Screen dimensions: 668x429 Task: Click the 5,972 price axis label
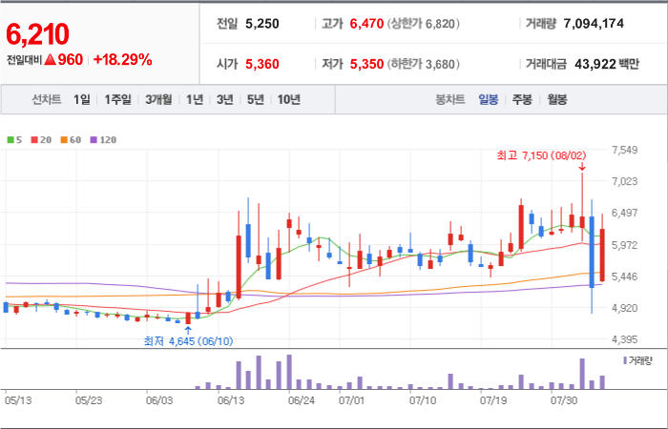point(624,245)
